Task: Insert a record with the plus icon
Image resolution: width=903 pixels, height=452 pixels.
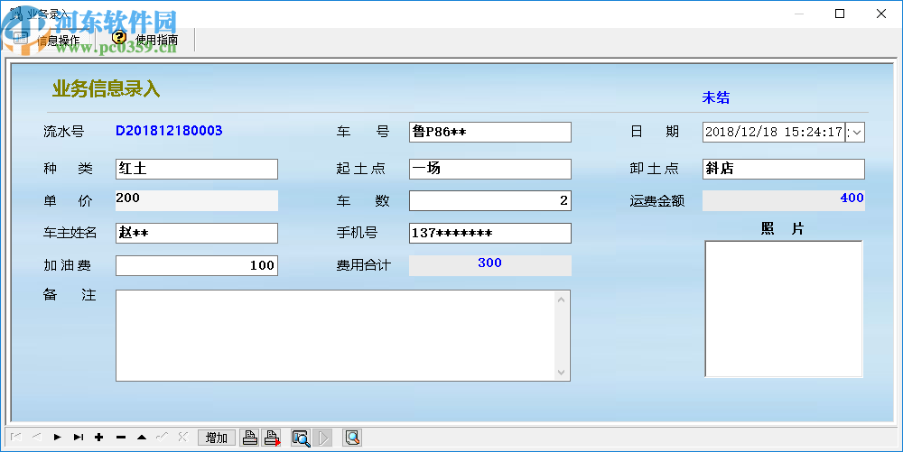Action: click(99, 438)
